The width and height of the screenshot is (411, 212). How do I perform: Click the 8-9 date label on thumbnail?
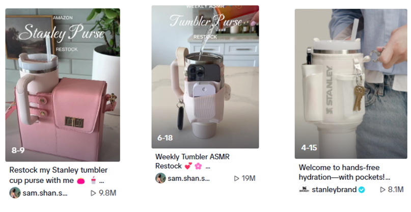(18, 150)
